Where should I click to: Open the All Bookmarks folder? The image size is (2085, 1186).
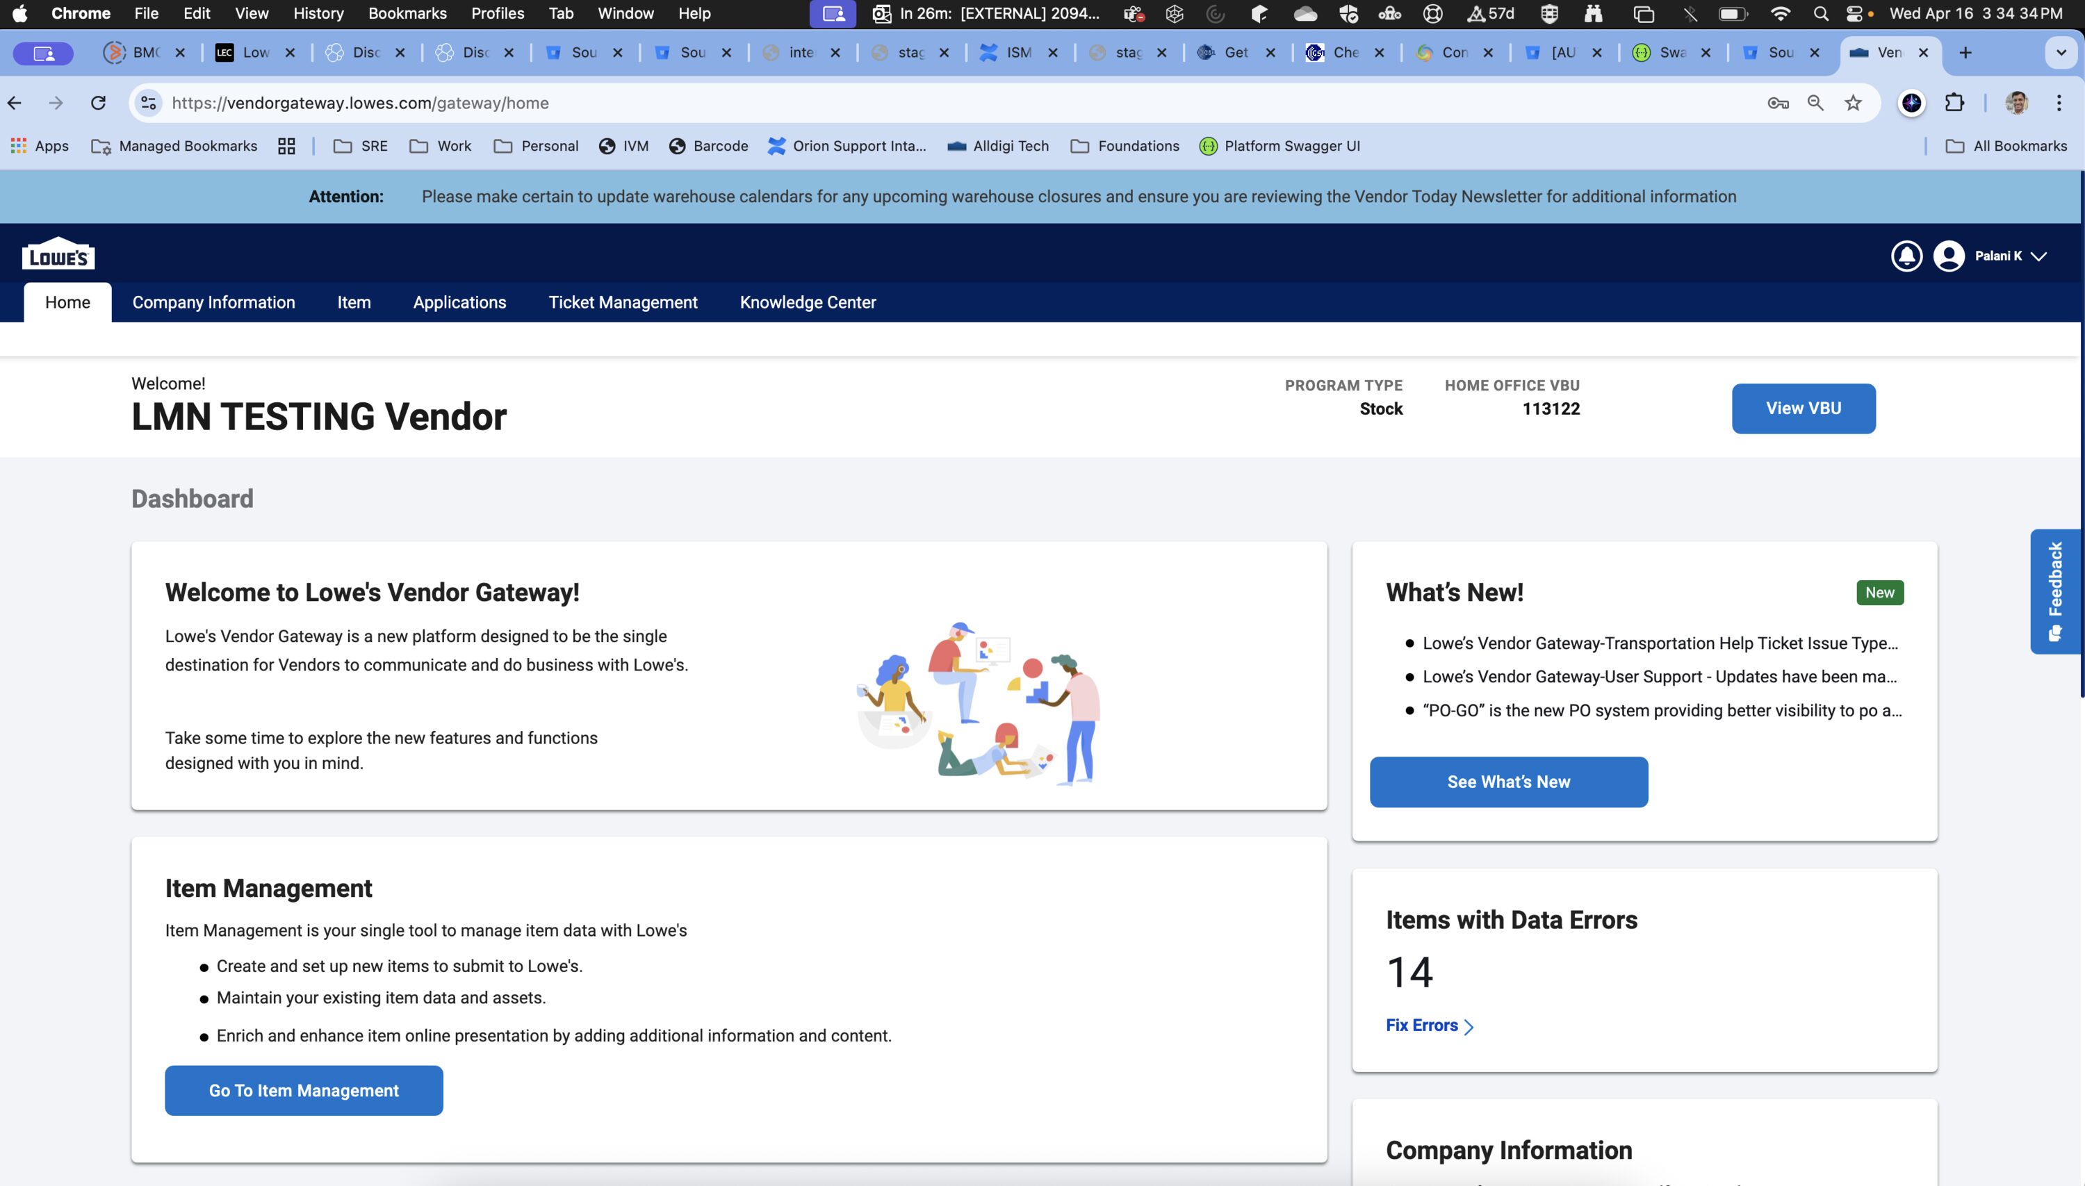point(2006,146)
